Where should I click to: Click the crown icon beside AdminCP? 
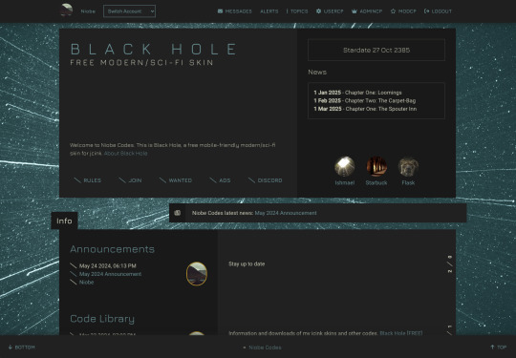tap(355, 11)
